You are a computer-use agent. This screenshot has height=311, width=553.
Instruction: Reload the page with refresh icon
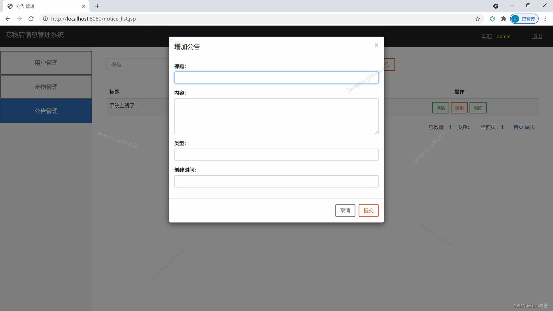pos(31,19)
